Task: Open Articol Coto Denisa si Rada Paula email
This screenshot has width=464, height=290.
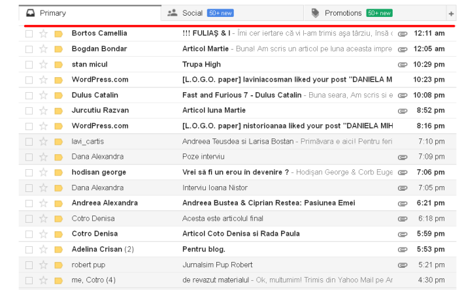Action: tap(240, 234)
